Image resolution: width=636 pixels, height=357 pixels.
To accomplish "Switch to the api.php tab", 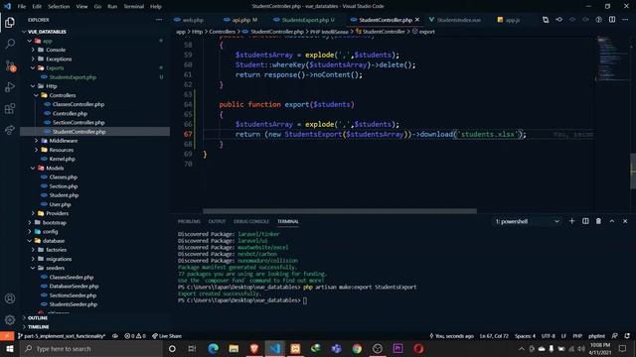I will (240, 20).
